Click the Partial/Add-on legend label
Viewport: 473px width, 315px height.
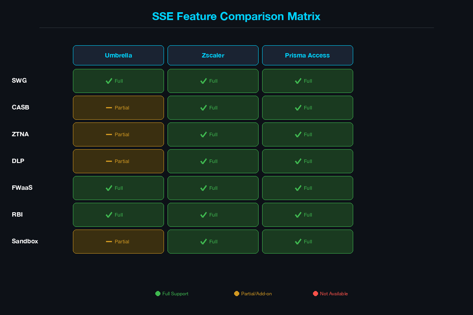coord(257,294)
